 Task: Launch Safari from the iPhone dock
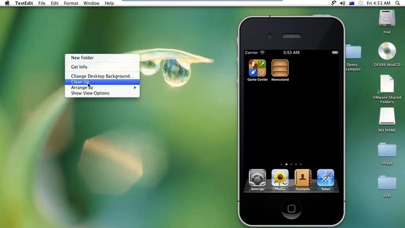pos(325,178)
